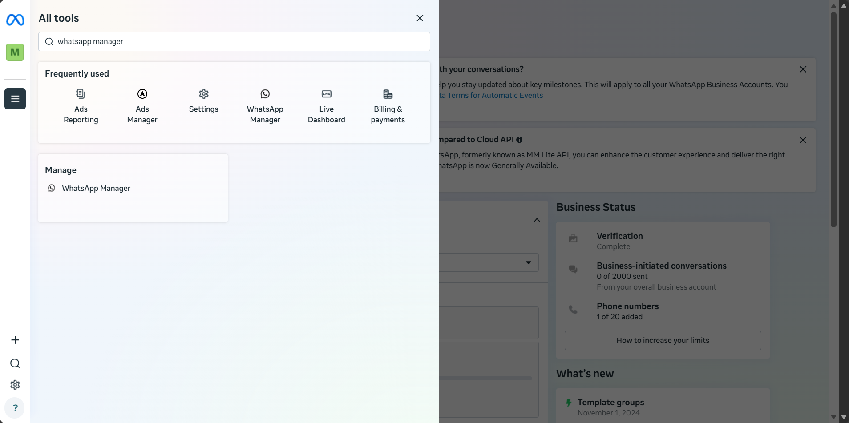The width and height of the screenshot is (849, 423).
Task: Click the Phone numbers icon
Action: 573,309
